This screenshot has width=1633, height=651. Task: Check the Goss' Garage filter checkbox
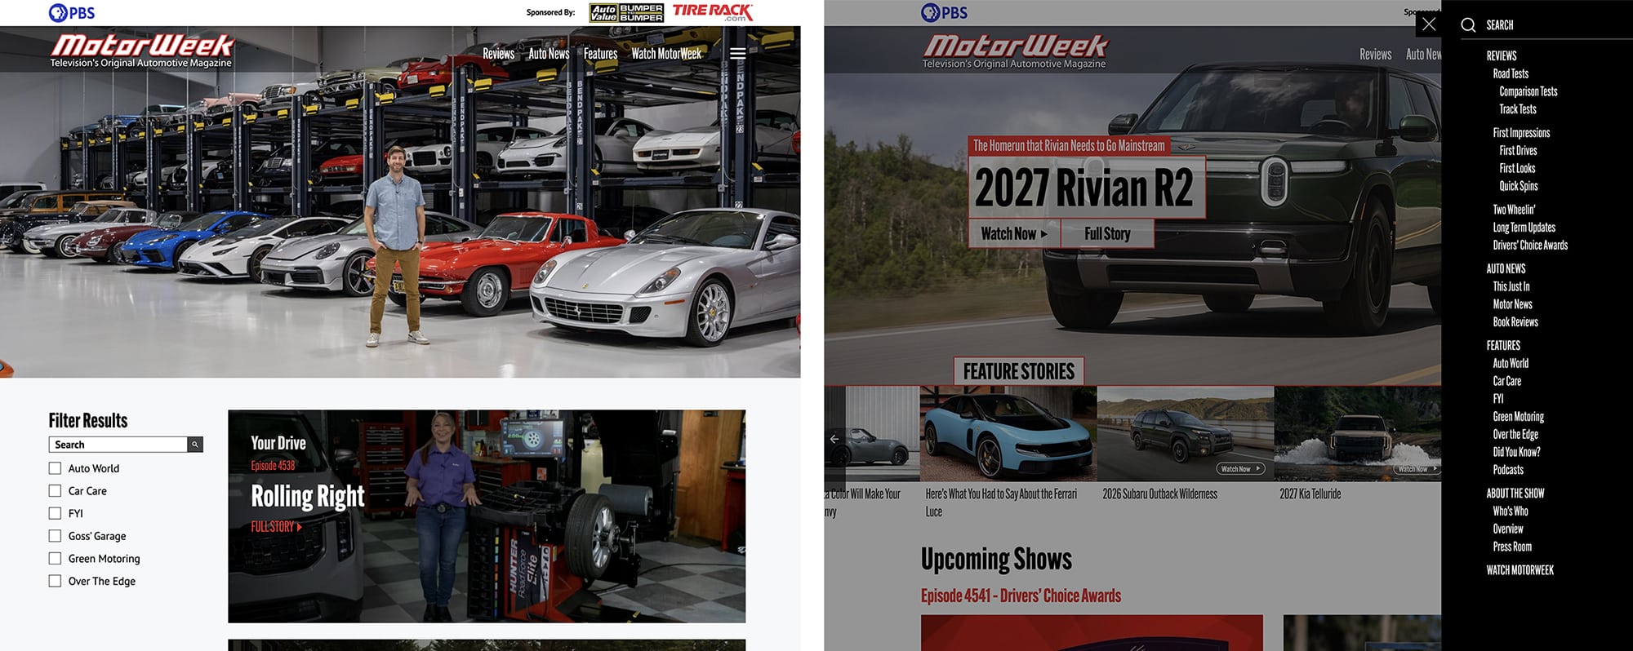point(55,536)
